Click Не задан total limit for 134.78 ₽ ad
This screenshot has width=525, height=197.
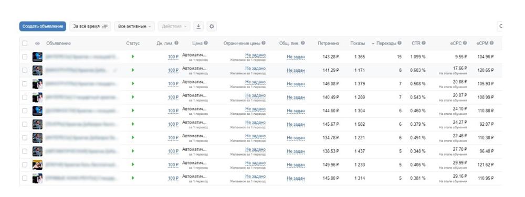tap(296, 138)
